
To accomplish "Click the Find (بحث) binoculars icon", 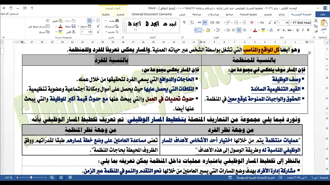I will pos(117,21).
